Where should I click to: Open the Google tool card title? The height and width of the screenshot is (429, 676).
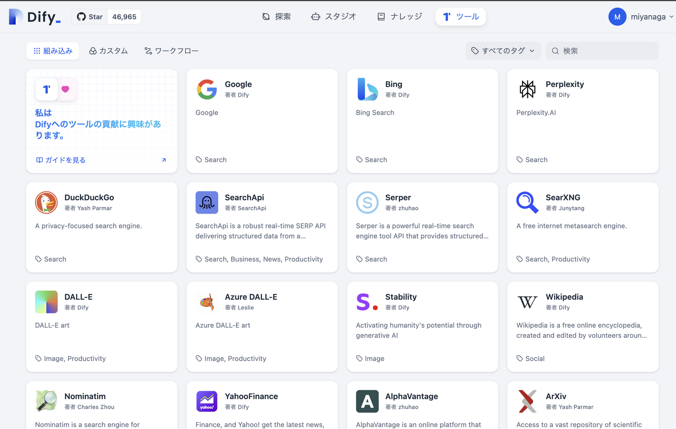(238, 84)
